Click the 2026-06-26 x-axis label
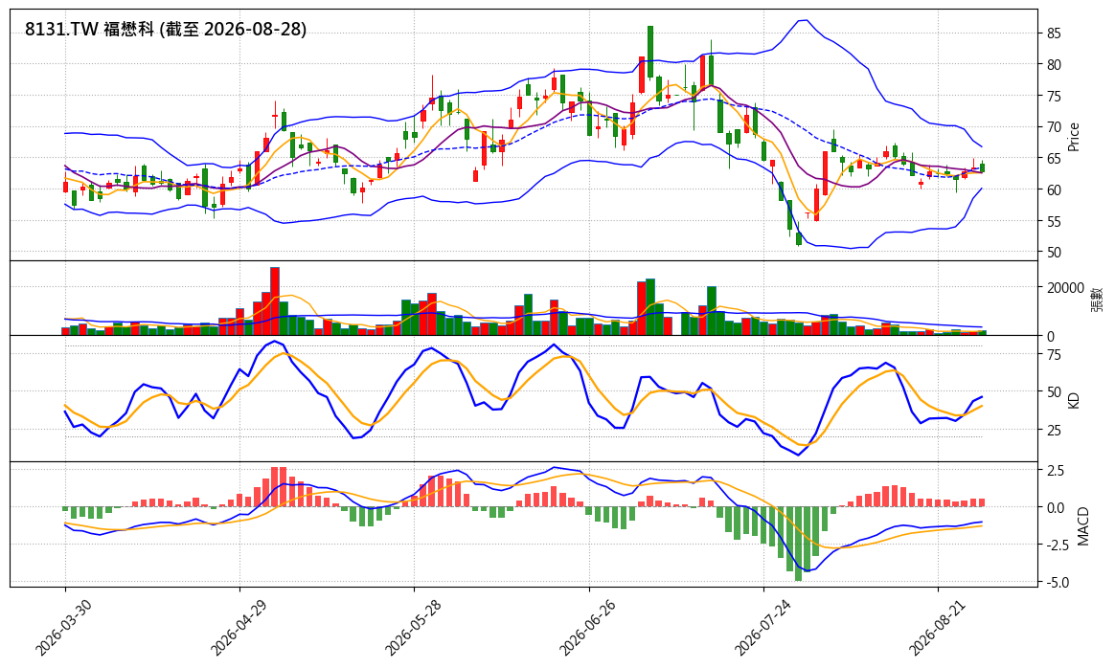The image size is (1115, 668). [x=586, y=626]
